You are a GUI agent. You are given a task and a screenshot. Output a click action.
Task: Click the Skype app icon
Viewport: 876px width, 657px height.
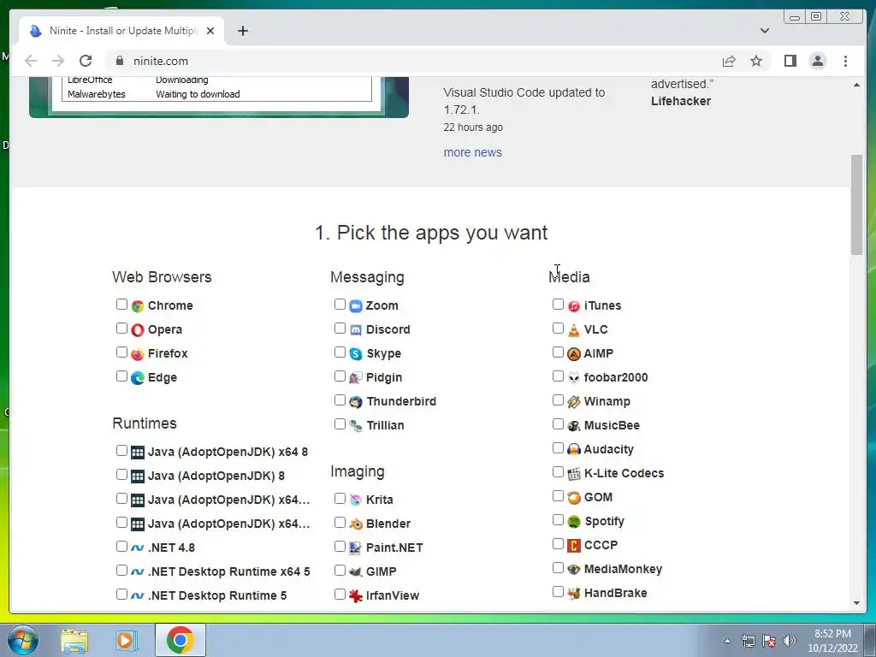[356, 354]
